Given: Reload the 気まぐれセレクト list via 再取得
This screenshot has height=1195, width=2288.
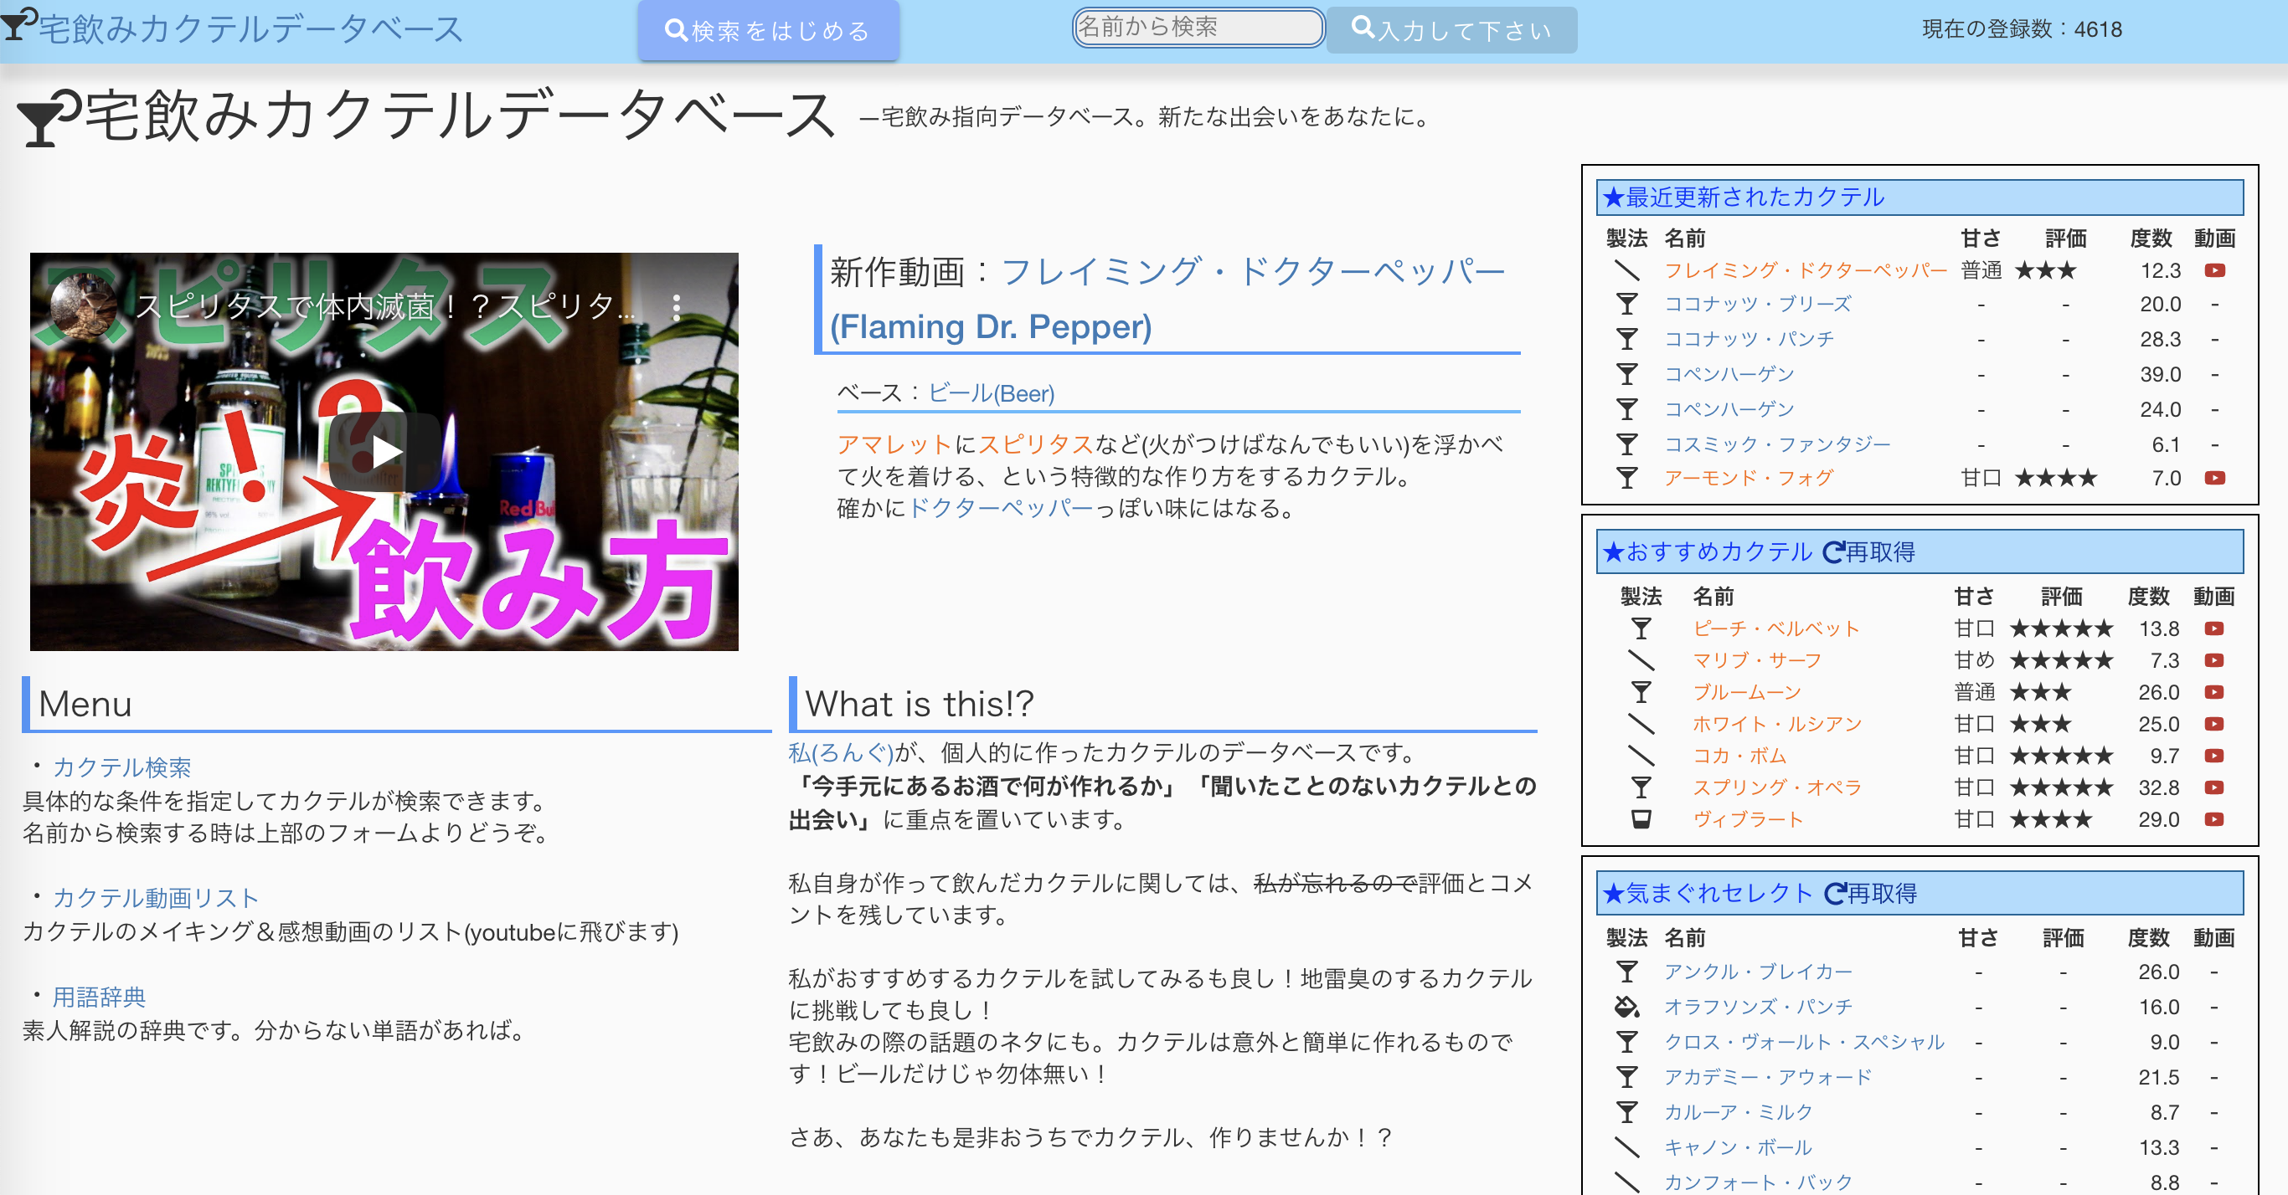Looking at the screenshot, I should pos(1871,893).
